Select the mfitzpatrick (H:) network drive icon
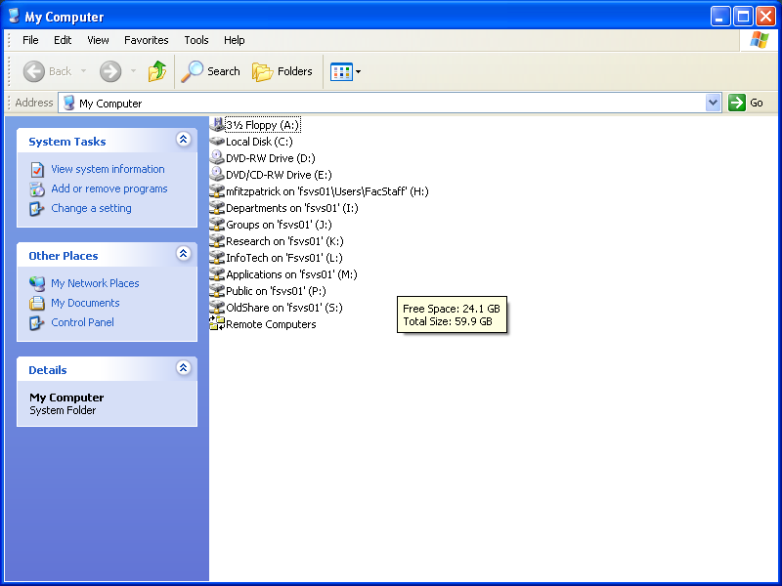This screenshot has width=782, height=586. point(217,191)
